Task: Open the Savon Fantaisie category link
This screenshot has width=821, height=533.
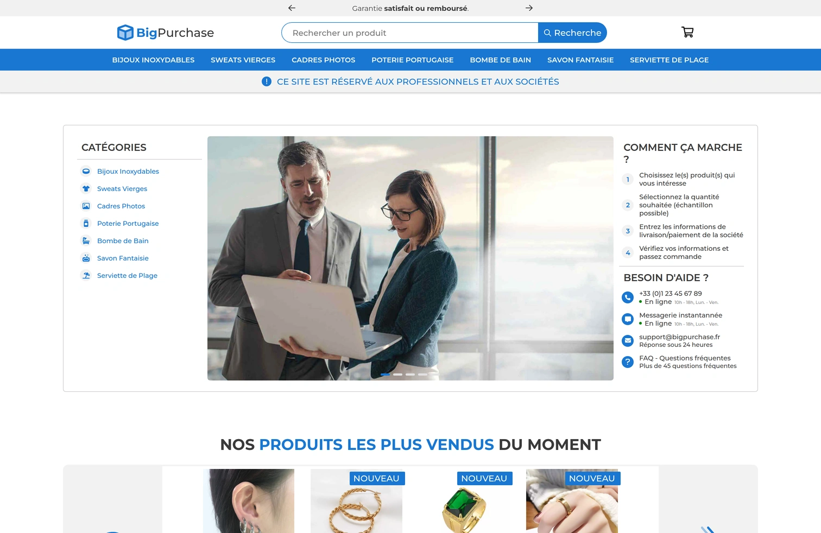Action: pos(123,258)
